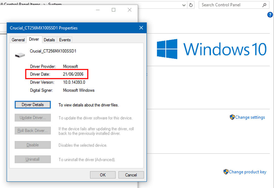Confirm the dialog with OK

tap(102, 175)
